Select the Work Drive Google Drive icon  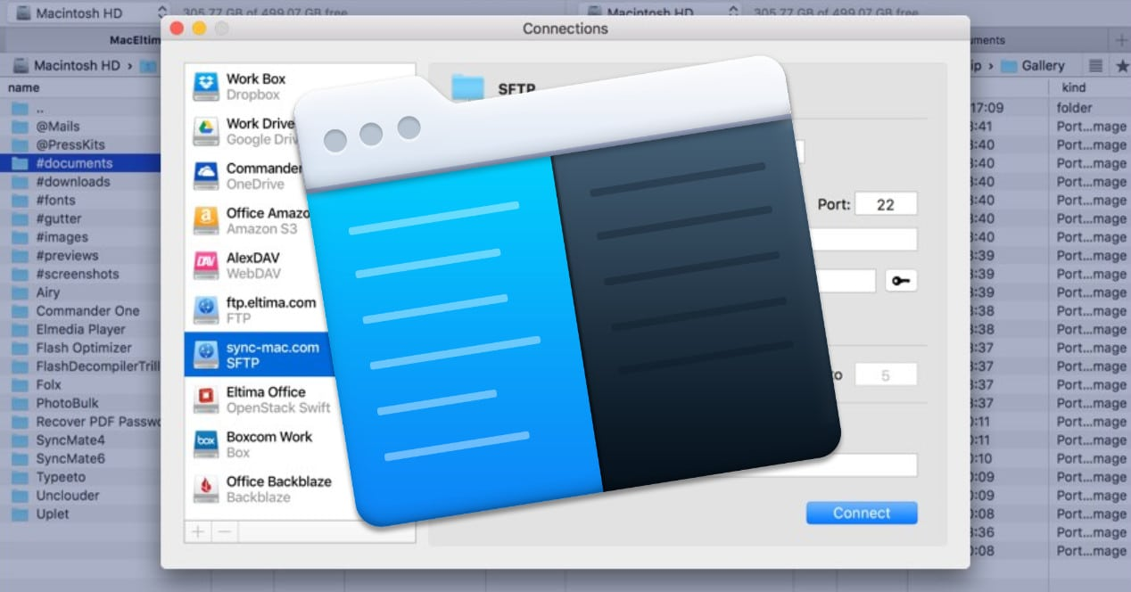tap(206, 131)
